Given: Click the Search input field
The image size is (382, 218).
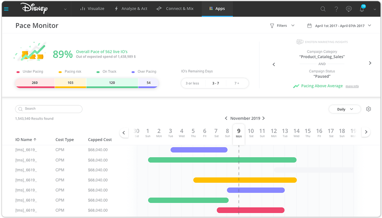Looking at the screenshot, I should [x=49, y=109].
